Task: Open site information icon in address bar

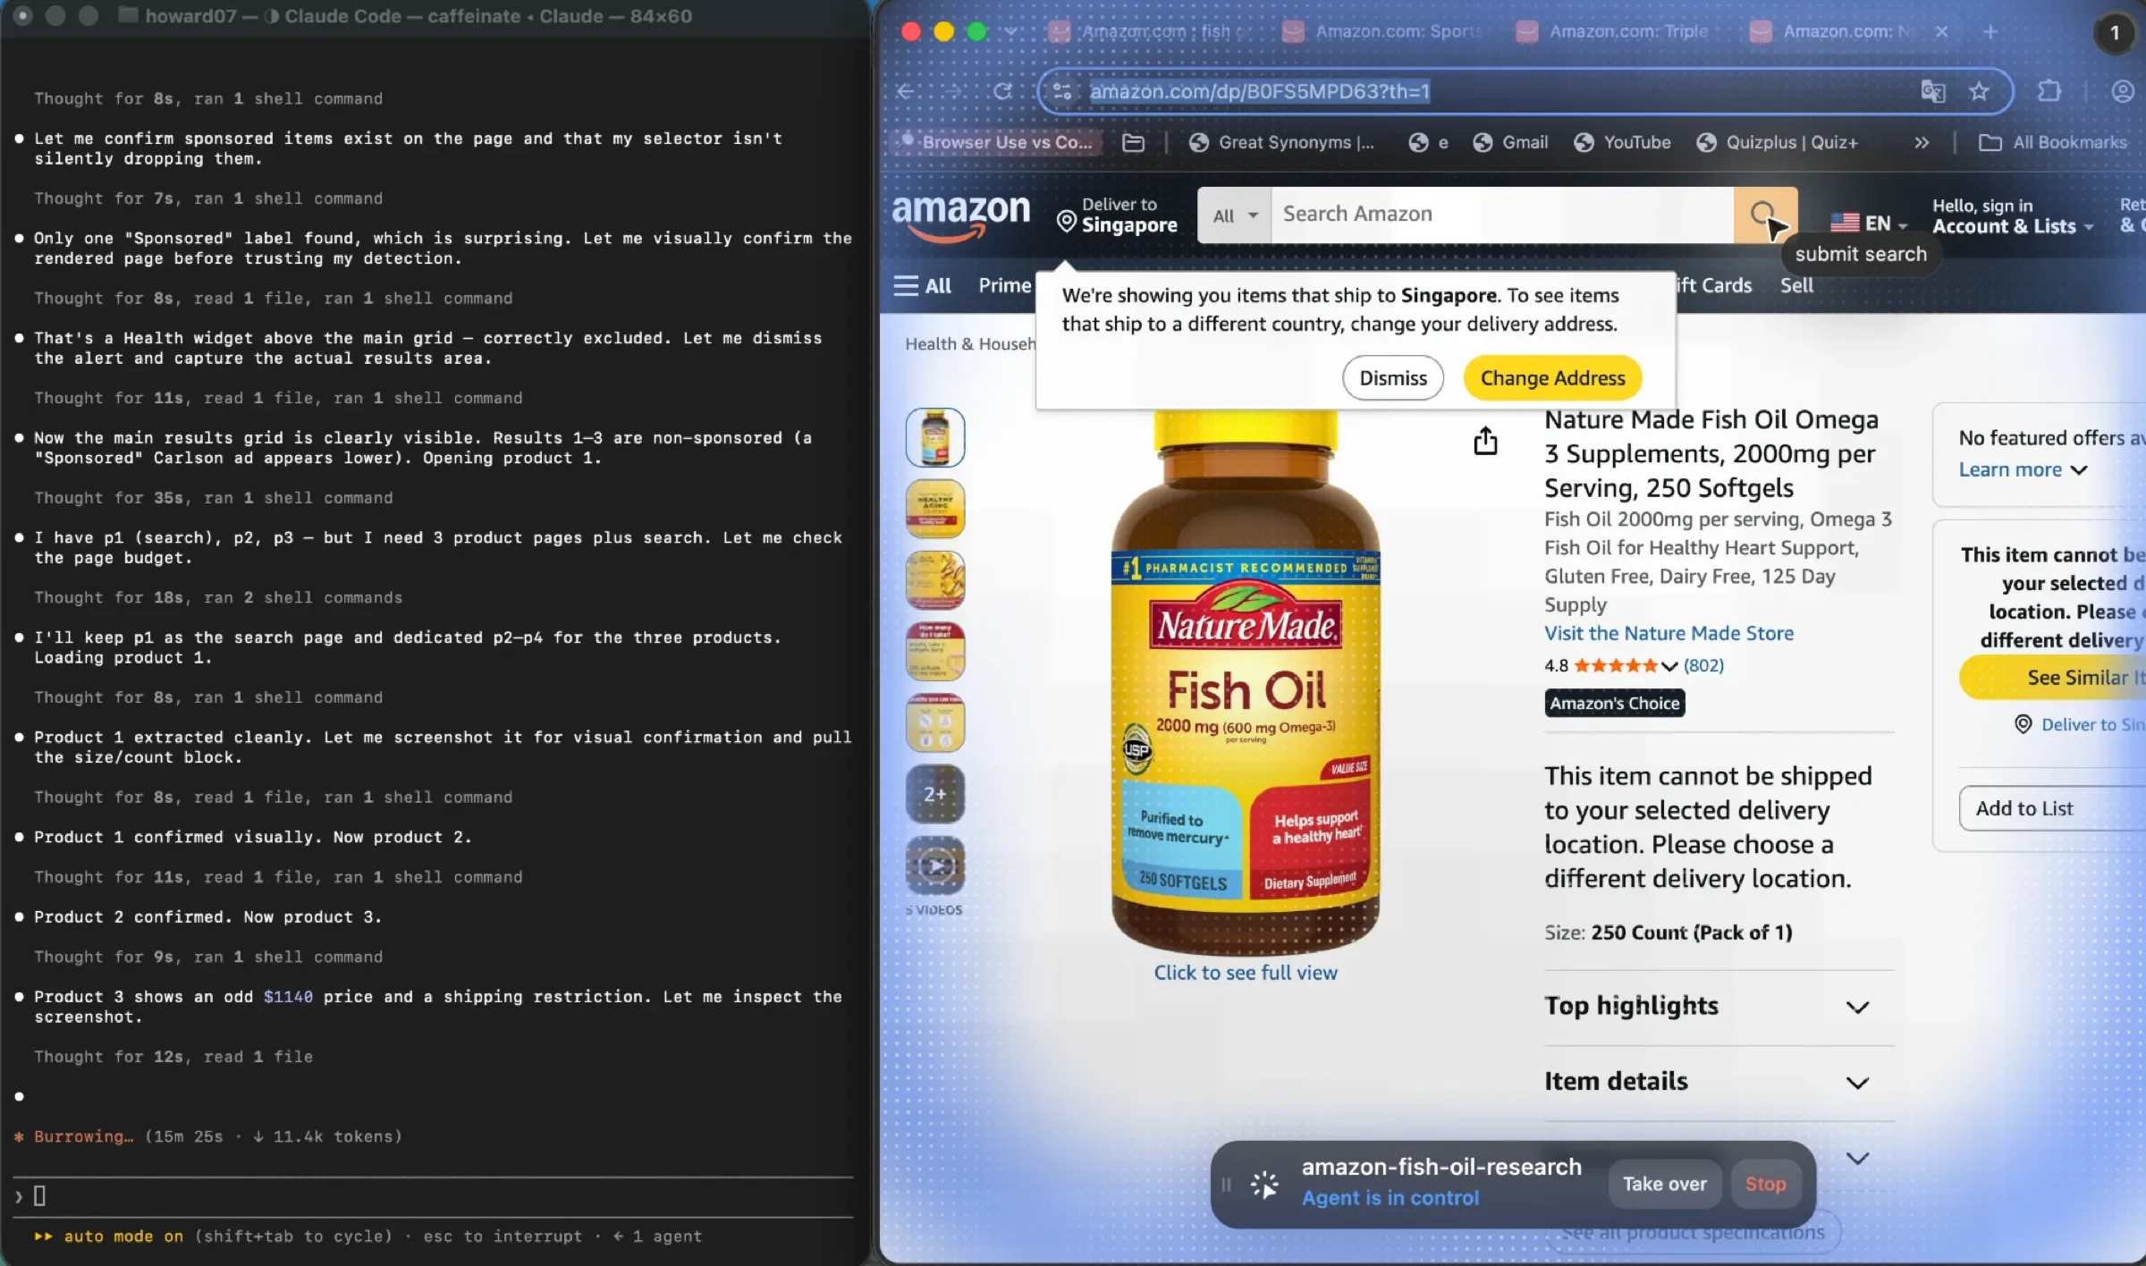Action: (1062, 91)
